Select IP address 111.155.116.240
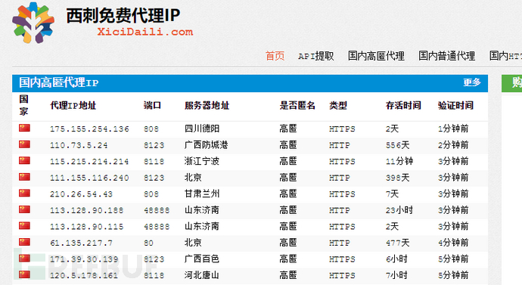 point(89,178)
